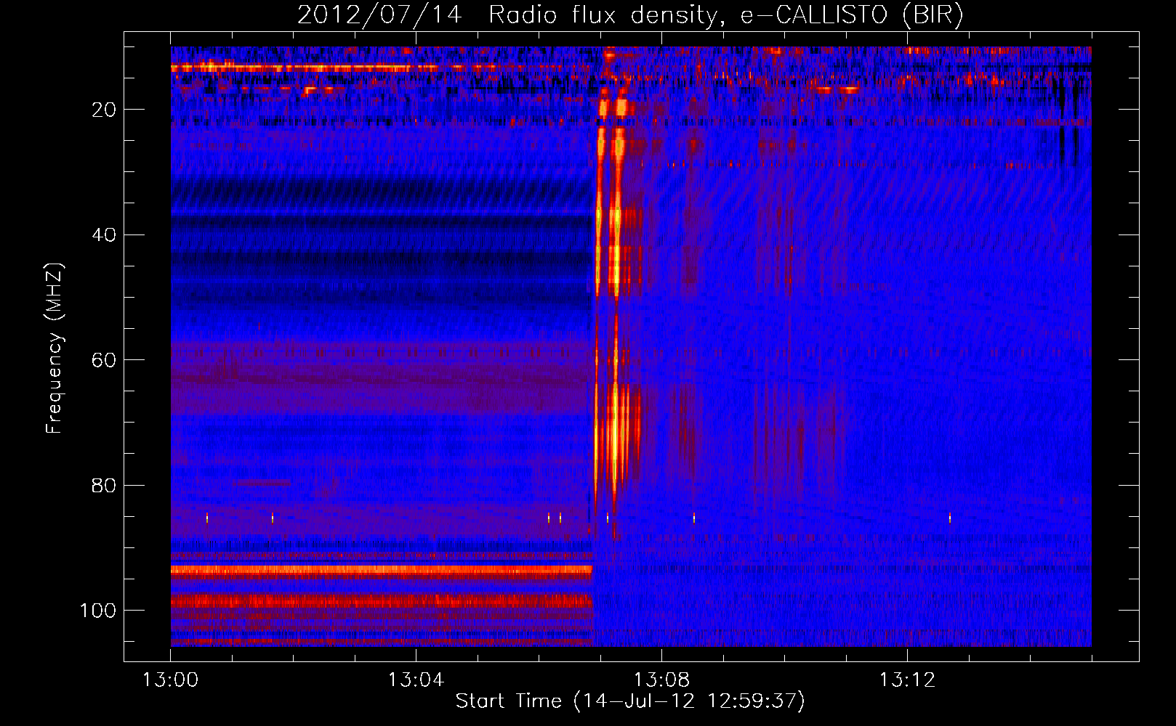Click the 60 frequency tick label
Viewport: 1176px width, 726px height.
click(x=105, y=360)
